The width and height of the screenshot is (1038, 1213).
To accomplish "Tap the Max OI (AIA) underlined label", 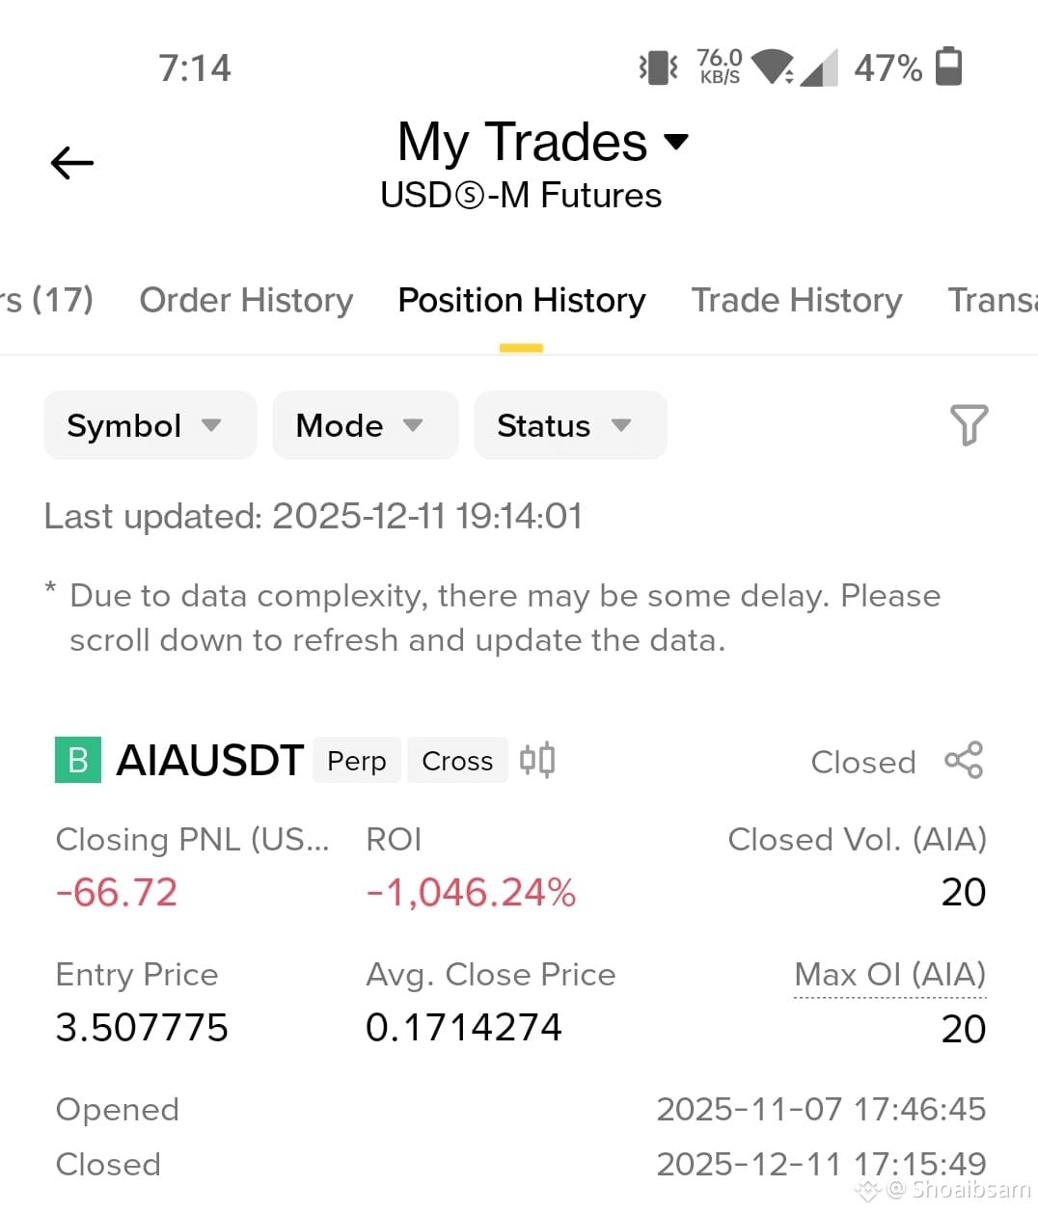I will [889, 975].
